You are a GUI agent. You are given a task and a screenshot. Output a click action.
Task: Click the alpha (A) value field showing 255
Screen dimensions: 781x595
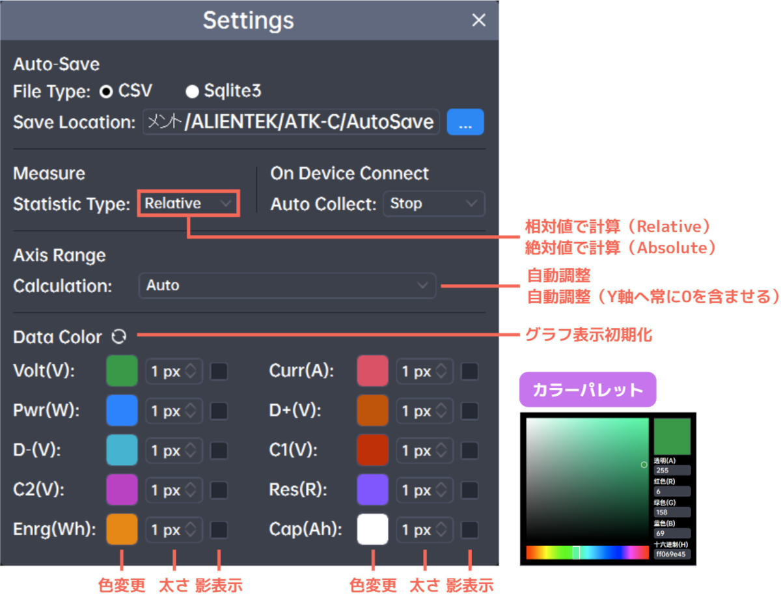[x=672, y=470]
